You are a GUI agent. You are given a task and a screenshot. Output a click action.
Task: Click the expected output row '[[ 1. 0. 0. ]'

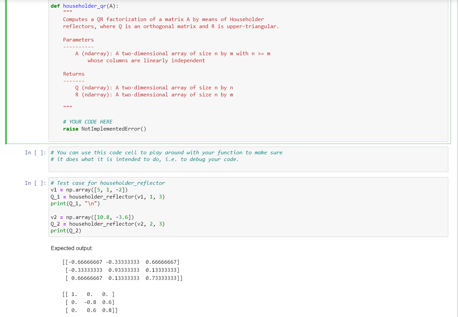(89, 295)
